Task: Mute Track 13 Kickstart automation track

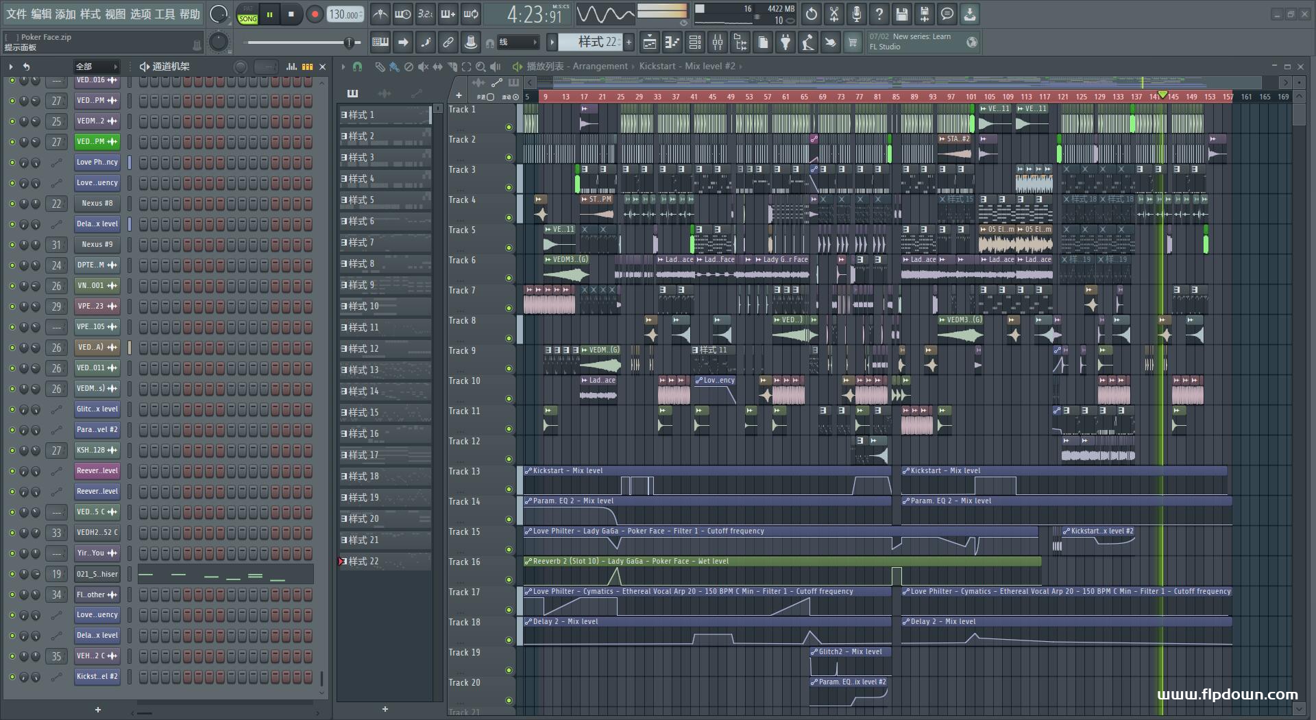Action: 509,489
